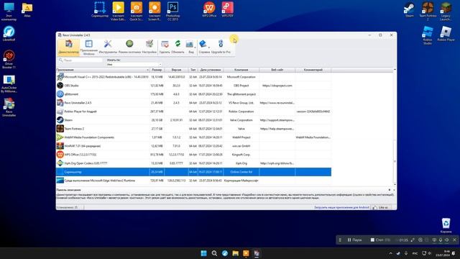Image resolution: width=460 pixels, height=259 pixels.
Task: Open Icecream Screen Recorder desktop shortcut
Action: 155,12
